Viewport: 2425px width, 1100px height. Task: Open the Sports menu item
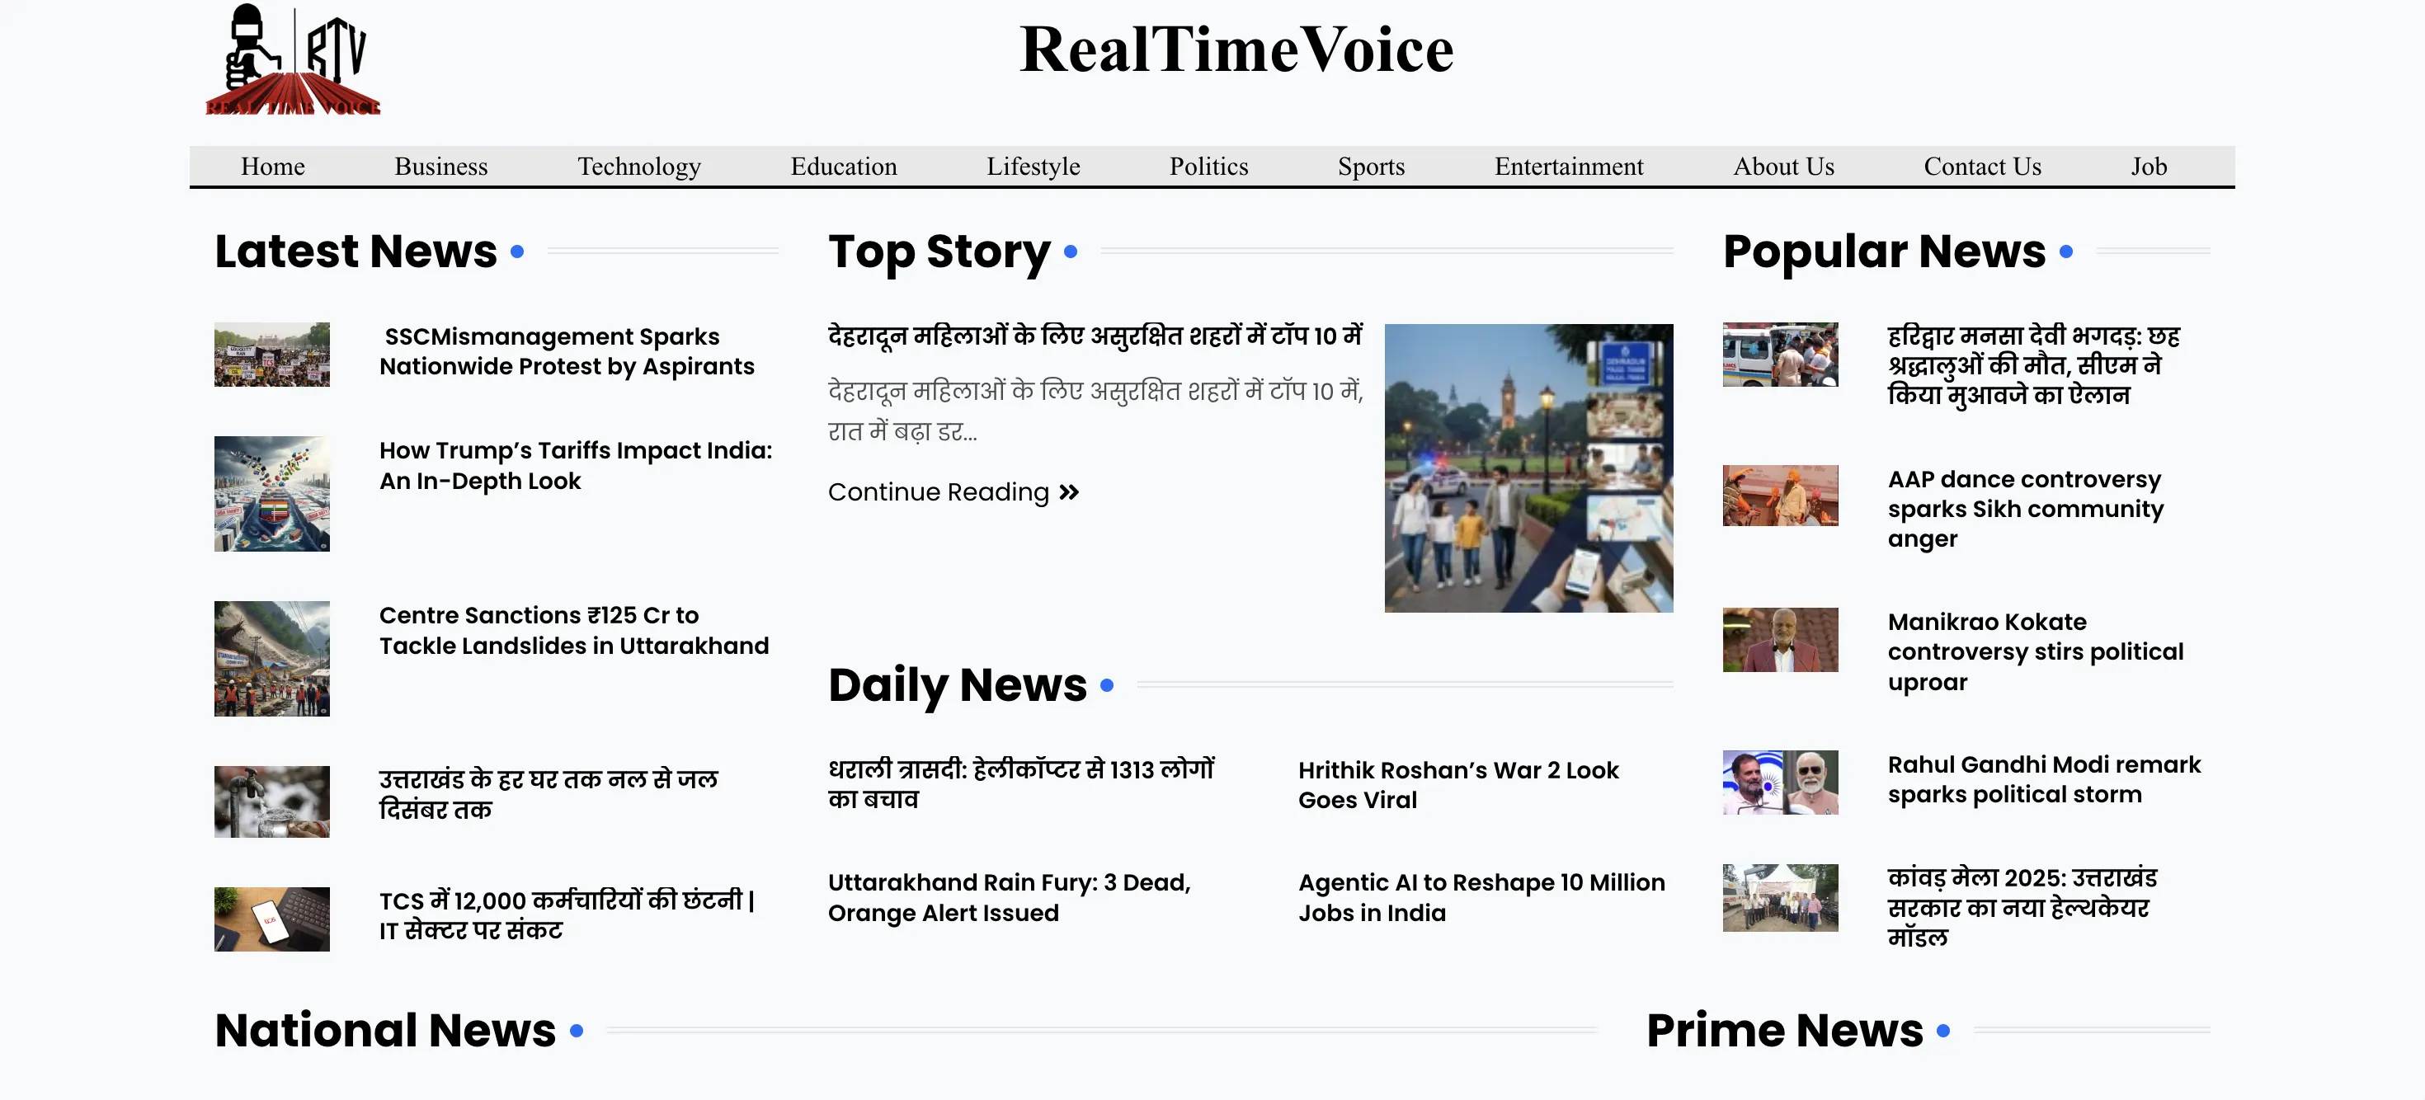1371,167
